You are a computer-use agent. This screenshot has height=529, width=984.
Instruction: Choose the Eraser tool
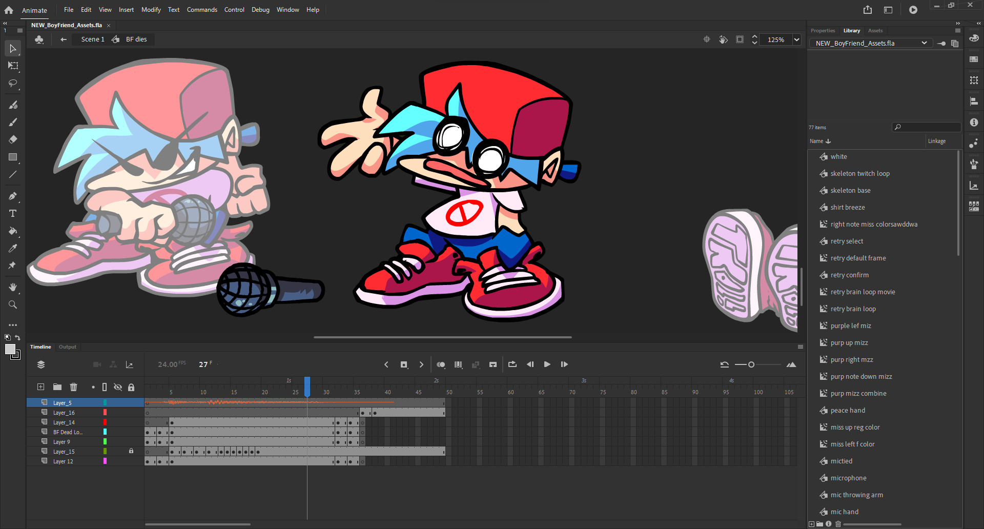tap(12, 139)
